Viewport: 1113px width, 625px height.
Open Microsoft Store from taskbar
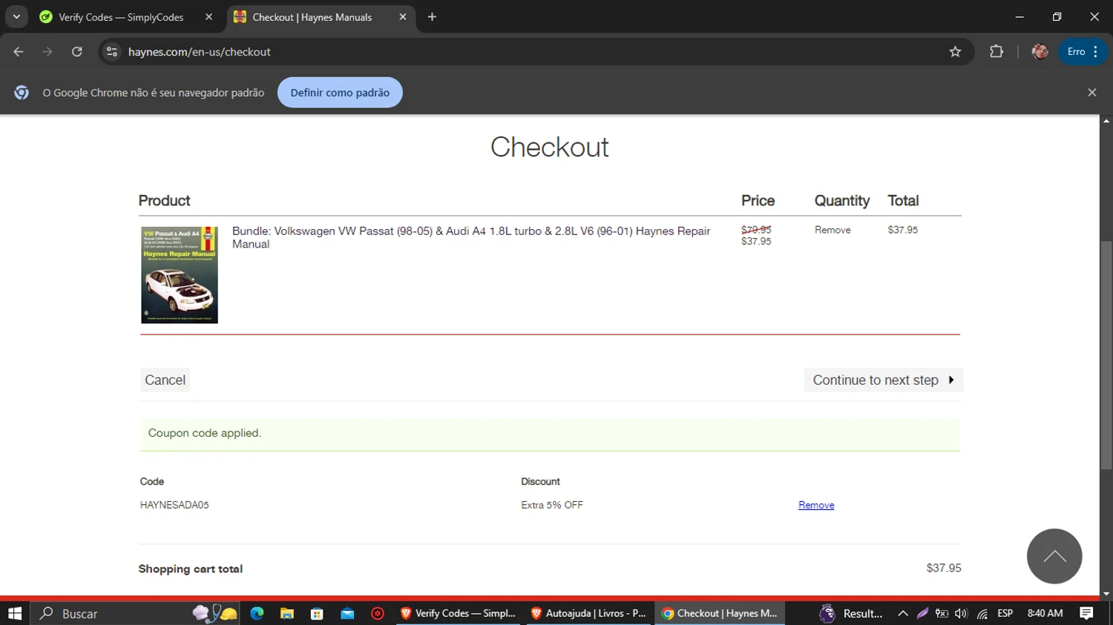pyautogui.click(x=317, y=613)
